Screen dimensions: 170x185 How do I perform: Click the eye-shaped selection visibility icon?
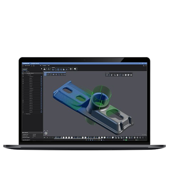point(53,74)
